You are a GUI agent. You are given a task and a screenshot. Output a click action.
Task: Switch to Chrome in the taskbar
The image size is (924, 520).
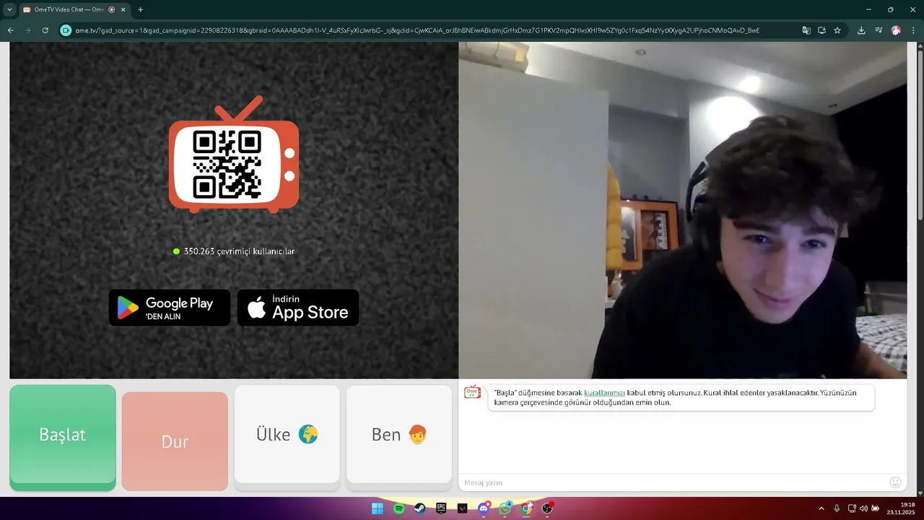pos(526,508)
